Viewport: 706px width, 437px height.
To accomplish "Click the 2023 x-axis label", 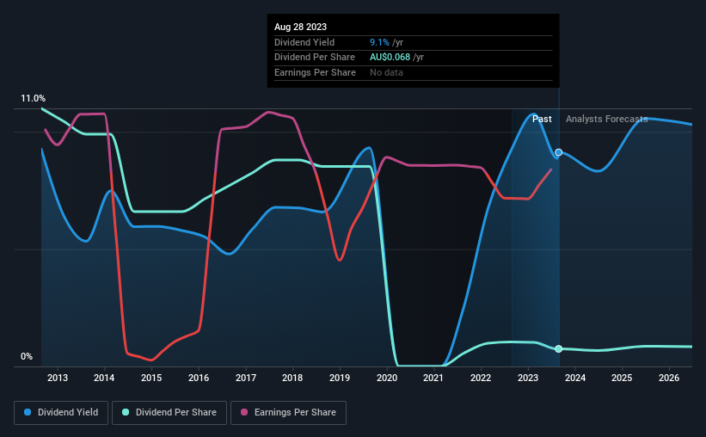I will 528,378.
